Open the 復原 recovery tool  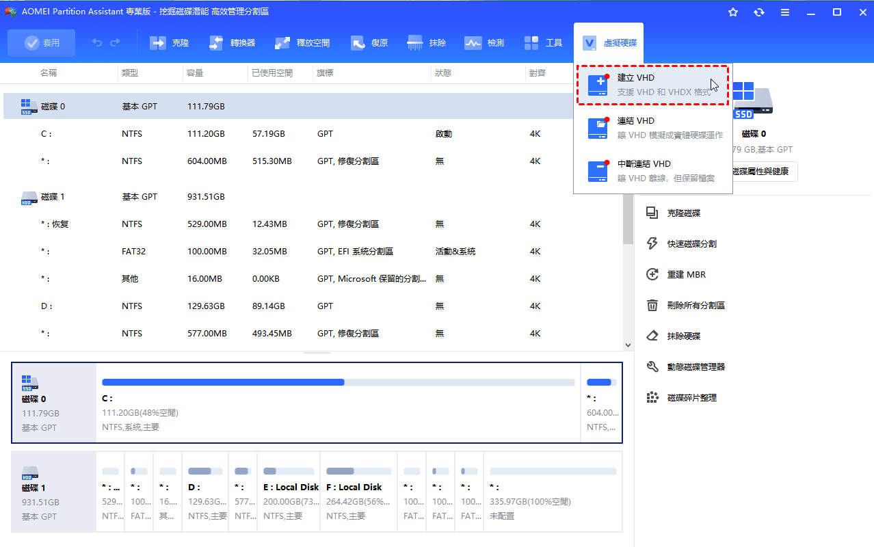(x=369, y=42)
